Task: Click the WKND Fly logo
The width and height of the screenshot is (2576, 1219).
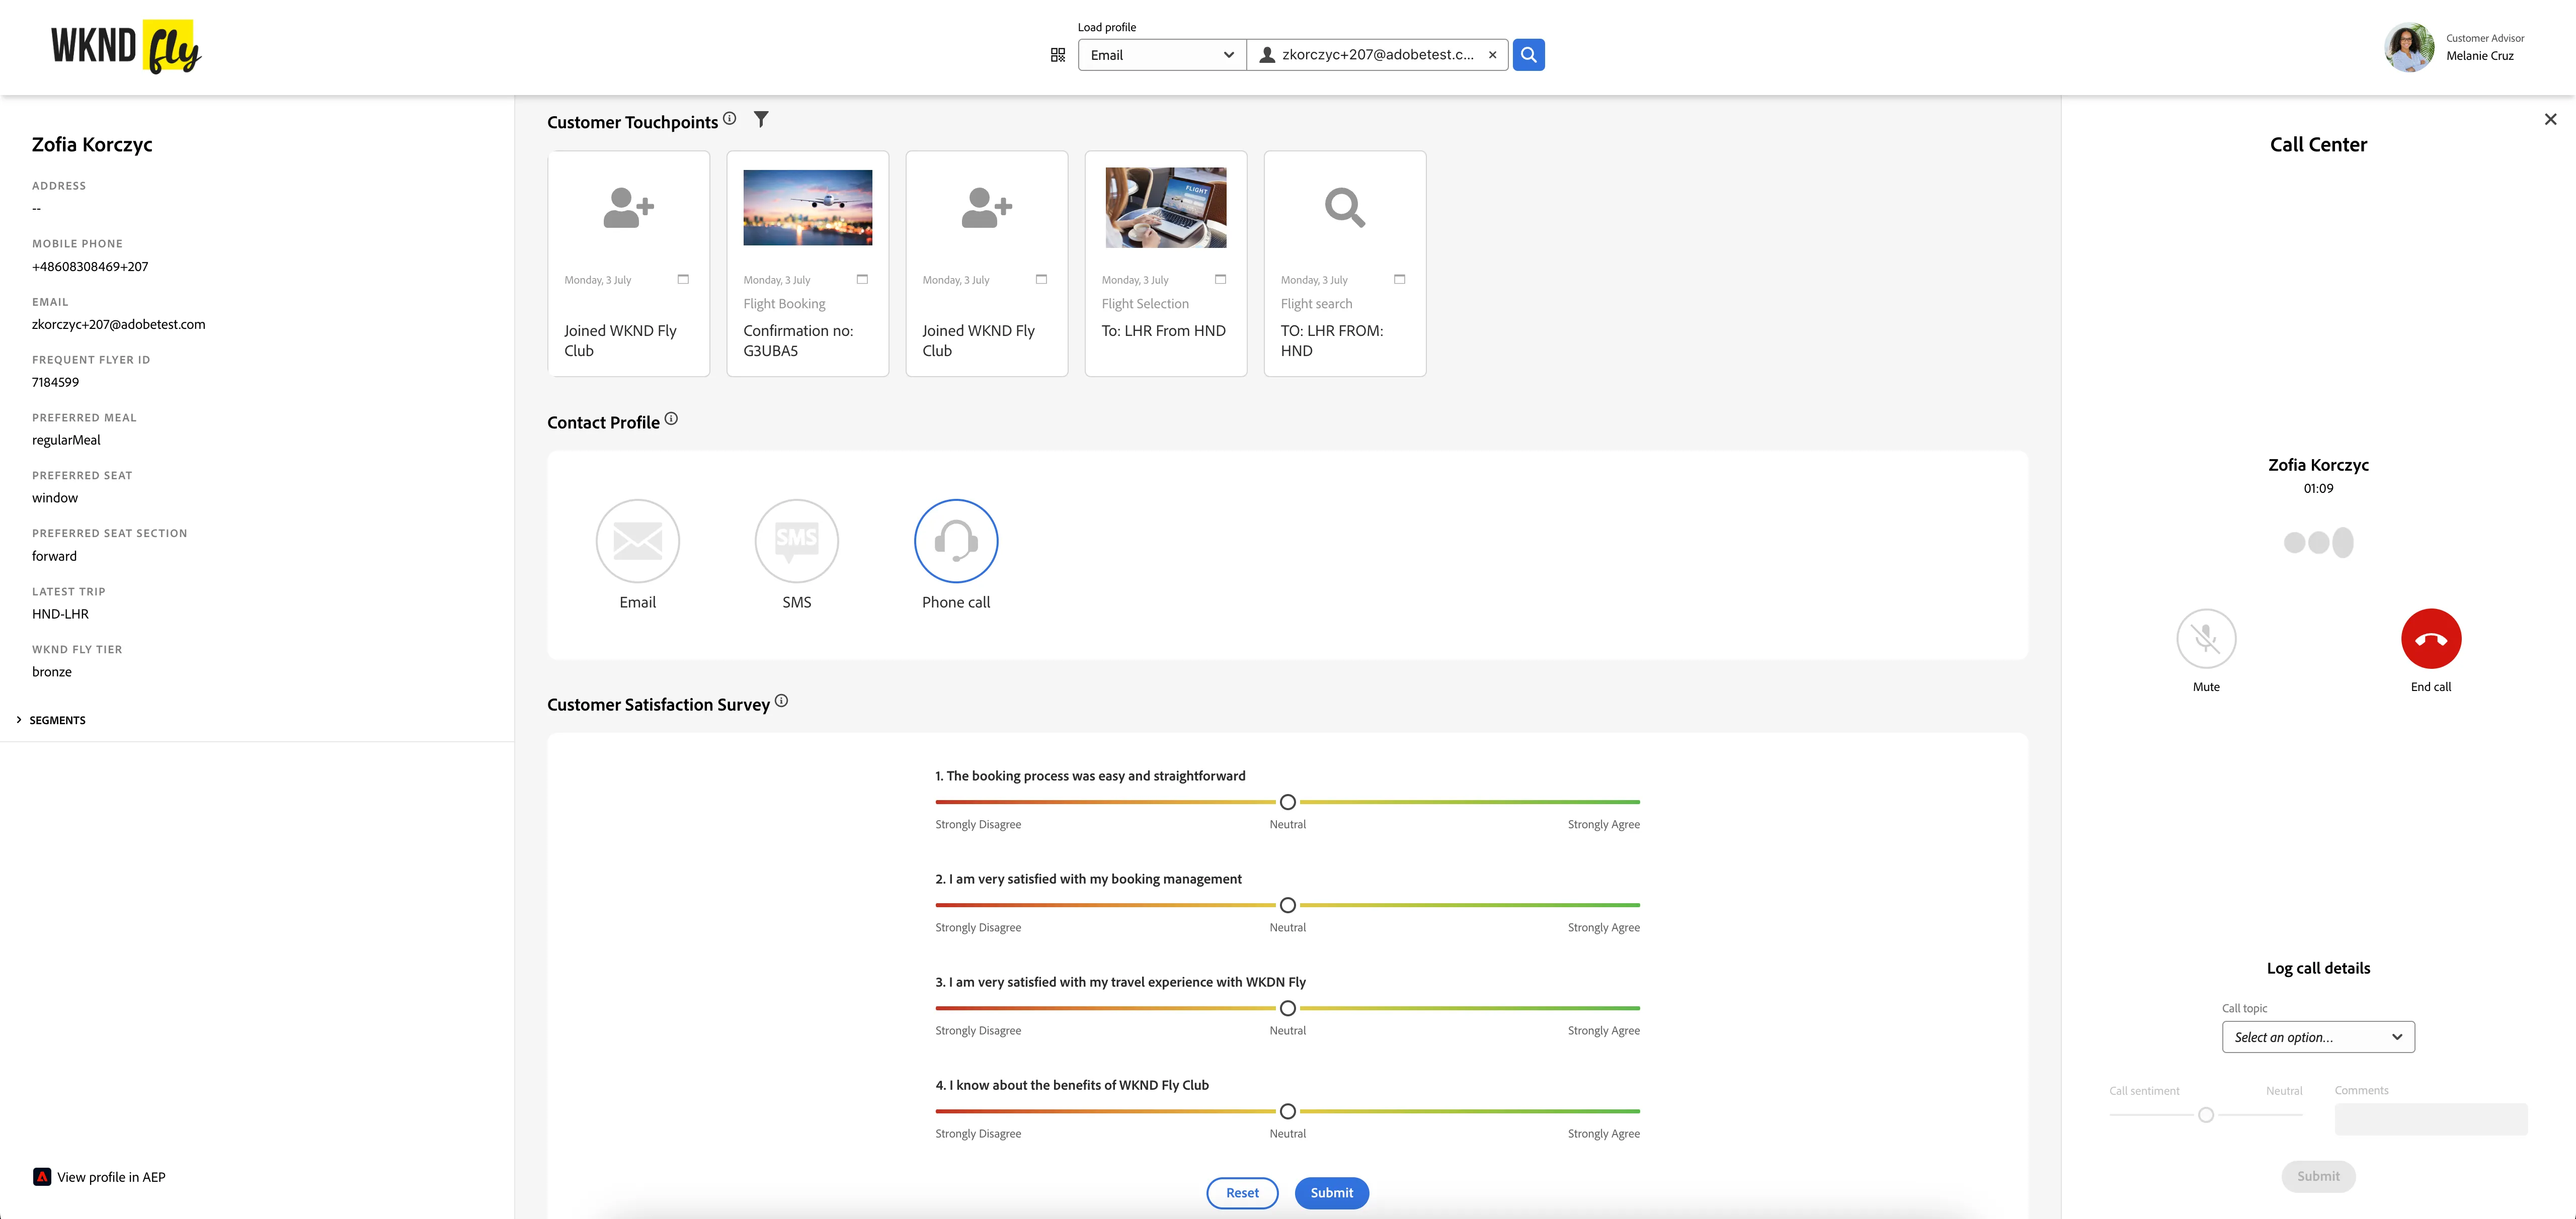Action: [126, 47]
